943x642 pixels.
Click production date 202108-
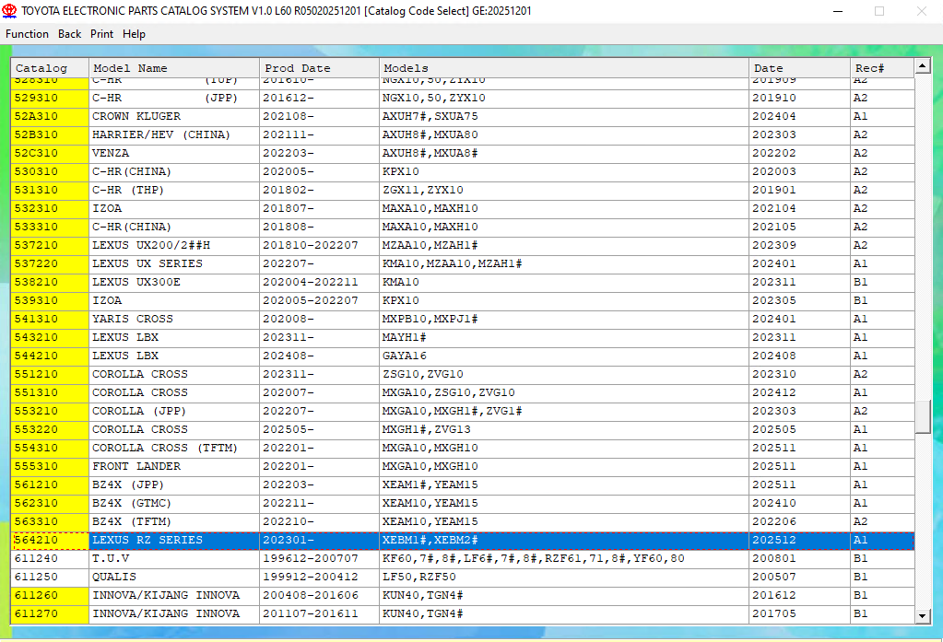click(x=319, y=117)
